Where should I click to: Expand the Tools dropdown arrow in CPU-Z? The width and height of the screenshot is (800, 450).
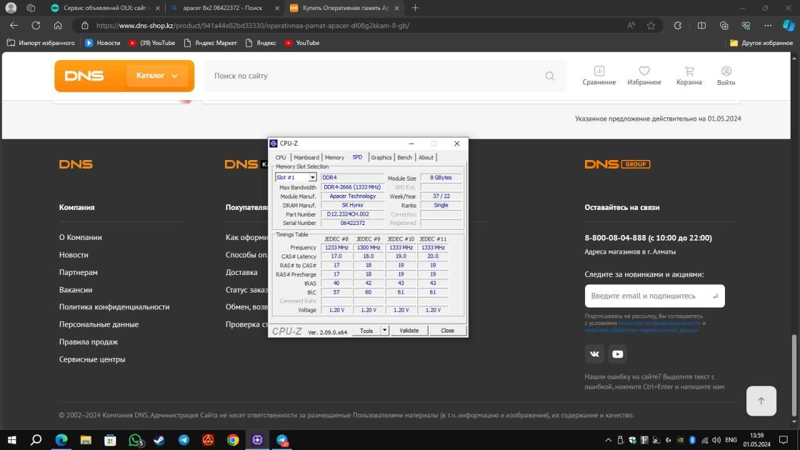[x=384, y=331]
